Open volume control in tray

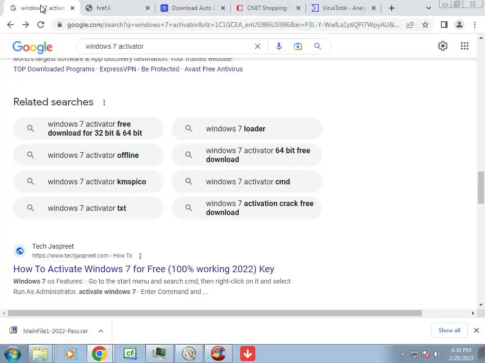tap(437, 354)
